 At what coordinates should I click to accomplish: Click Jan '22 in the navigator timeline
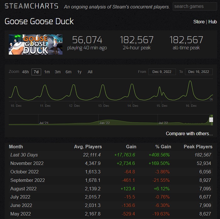(x=104, y=123)
